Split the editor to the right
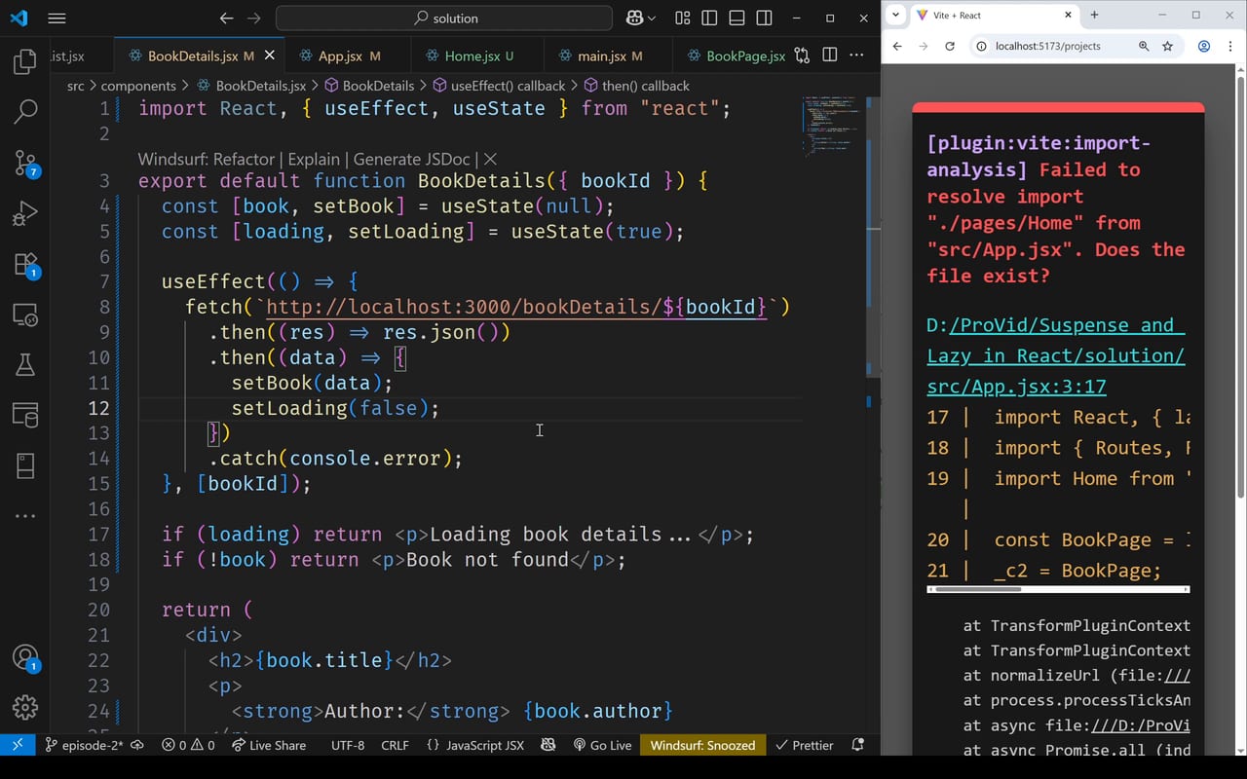Screen dimensions: 1247x779 [829, 56]
